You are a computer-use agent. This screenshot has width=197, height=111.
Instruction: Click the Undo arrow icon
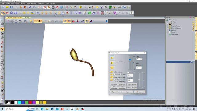30,7
